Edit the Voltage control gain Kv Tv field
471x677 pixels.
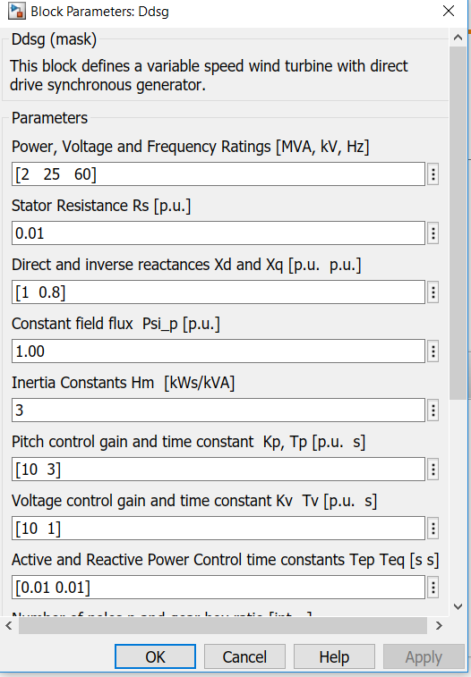coord(218,529)
